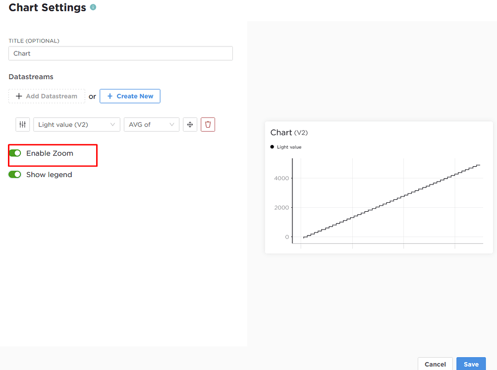The image size is (497, 370).
Task: Click the sliders icon left of Light value
Action: coord(22,124)
